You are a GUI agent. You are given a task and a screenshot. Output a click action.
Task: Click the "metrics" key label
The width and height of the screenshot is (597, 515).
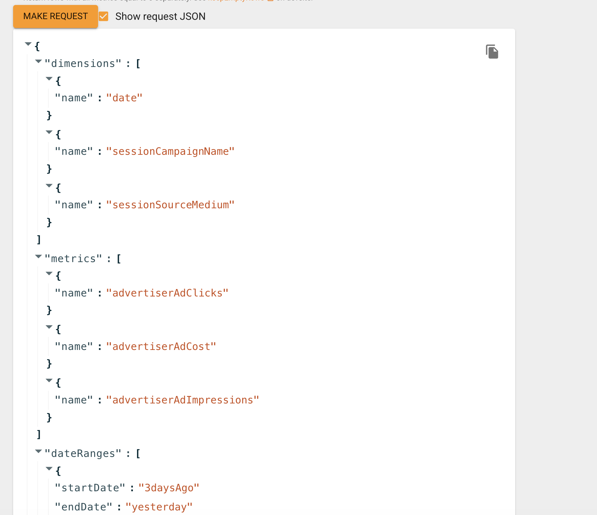pyautogui.click(x=74, y=259)
